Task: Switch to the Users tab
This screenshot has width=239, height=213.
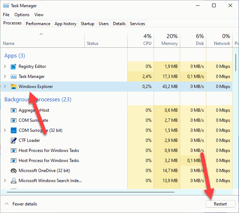Action: [x=104, y=24]
